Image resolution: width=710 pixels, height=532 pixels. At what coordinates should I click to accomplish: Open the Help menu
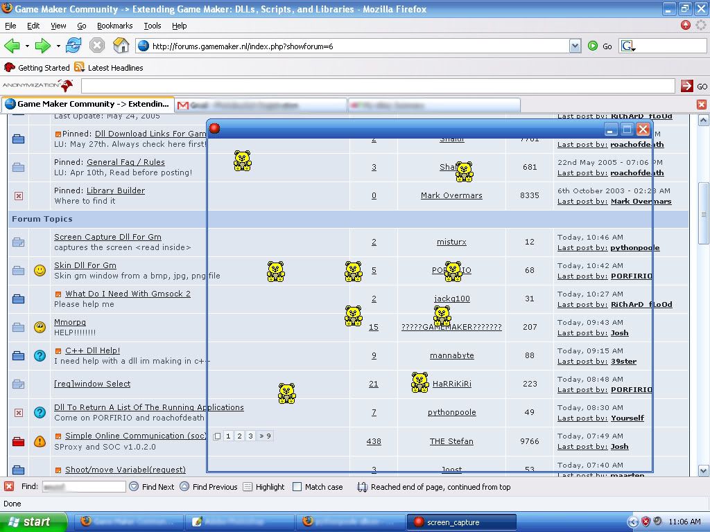pyautogui.click(x=180, y=26)
